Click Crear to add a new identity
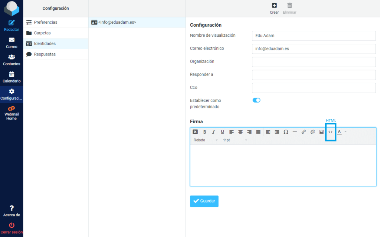The height and width of the screenshot is (237, 380). point(274,8)
